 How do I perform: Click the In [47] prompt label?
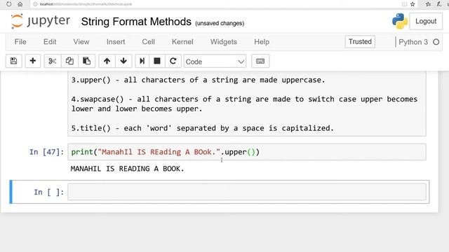(x=46, y=152)
